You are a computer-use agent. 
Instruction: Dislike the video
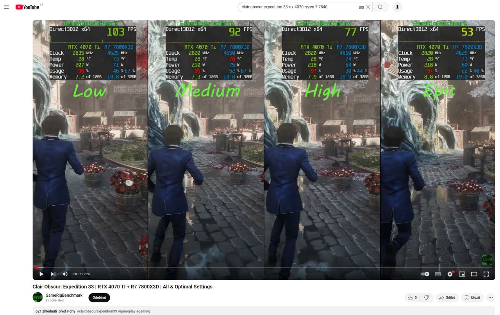[x=427, y=297]
